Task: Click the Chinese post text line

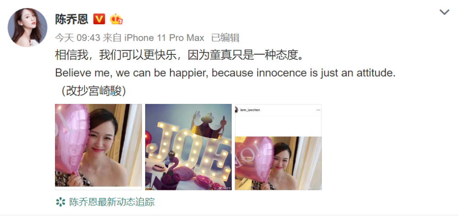Action: 180,55
